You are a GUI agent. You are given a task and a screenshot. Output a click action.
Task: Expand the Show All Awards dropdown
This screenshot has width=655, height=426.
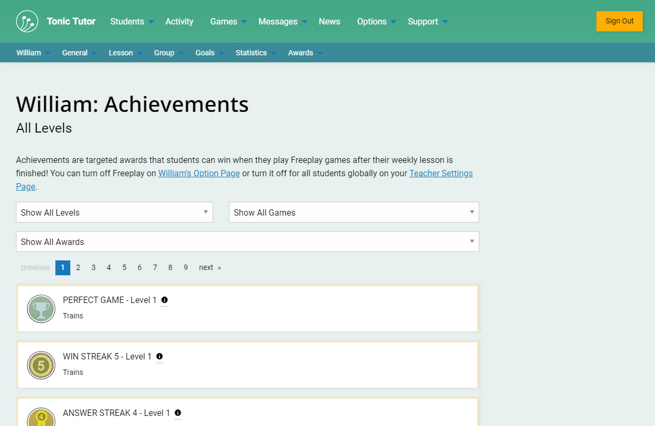tap(247, 242)
